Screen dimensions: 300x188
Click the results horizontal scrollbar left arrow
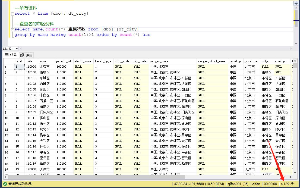pos(5,177)
